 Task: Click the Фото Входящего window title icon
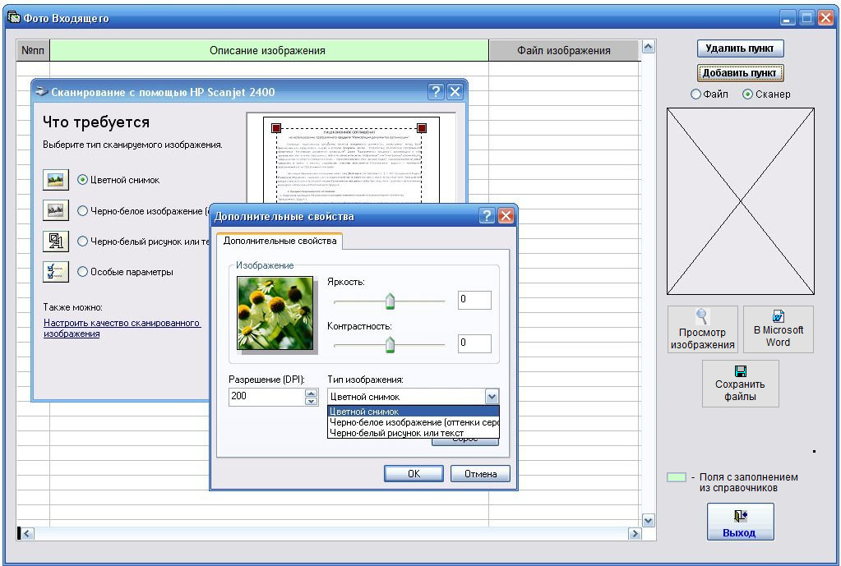coord(14,18)
